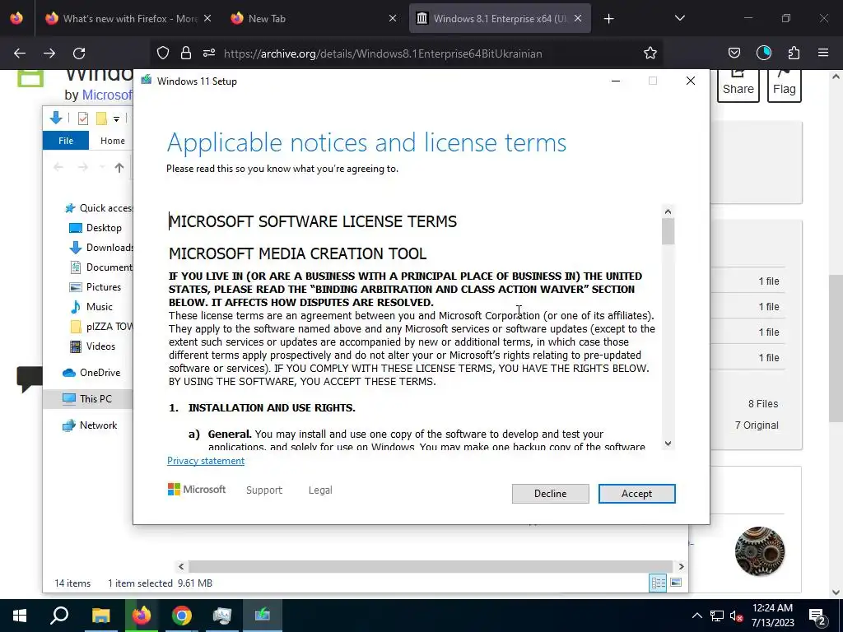
Task: Open Google Chrome from taskbar
Action: [182, 616]
